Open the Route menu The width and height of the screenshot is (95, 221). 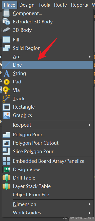click(60, 5)
